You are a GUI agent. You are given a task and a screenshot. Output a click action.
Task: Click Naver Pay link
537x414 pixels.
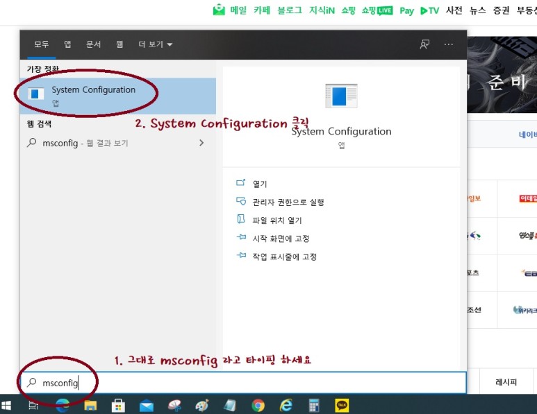point(406,10)
